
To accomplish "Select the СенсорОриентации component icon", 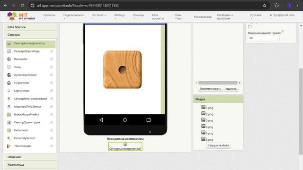I will tap(9, 122).
